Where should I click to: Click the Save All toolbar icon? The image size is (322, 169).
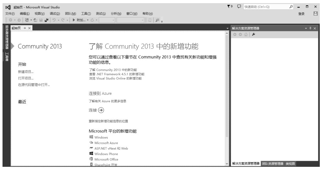(x=46, y=20)
